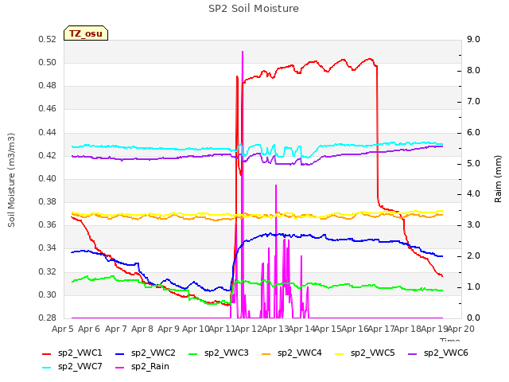Toggle sp2_VWC5 legend entry
The image size is (509, 382).
[x=364, y=353]
